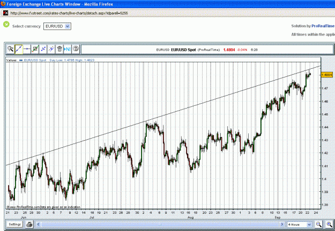Click the Jul month label on the time axis
This screenshot has height=231, width=335.
tap(92, 217)
